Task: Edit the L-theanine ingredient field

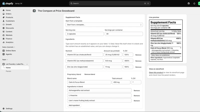Action: click(99, 96)
